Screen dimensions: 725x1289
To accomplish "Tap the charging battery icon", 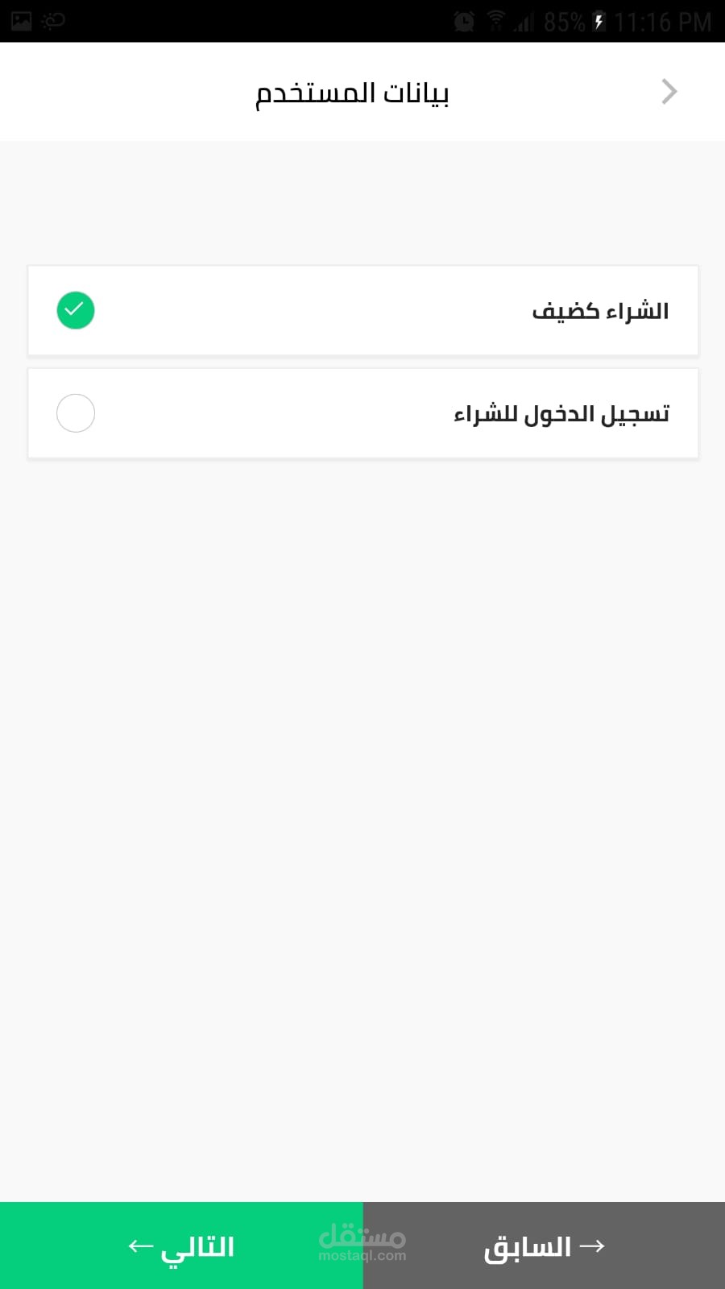I will pyautogui.click(x=599, y=22).
